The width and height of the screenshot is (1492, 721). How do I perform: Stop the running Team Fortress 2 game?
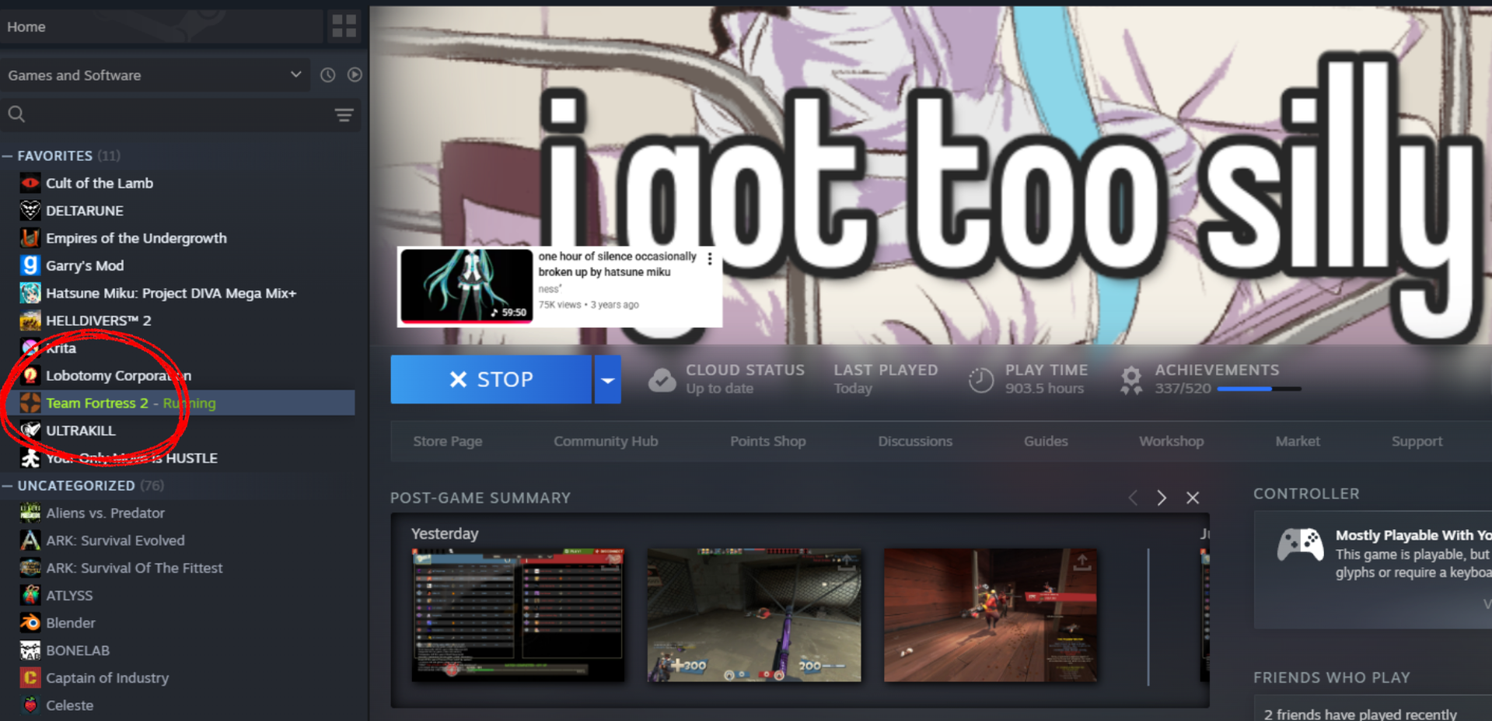(x=491, y=380)
